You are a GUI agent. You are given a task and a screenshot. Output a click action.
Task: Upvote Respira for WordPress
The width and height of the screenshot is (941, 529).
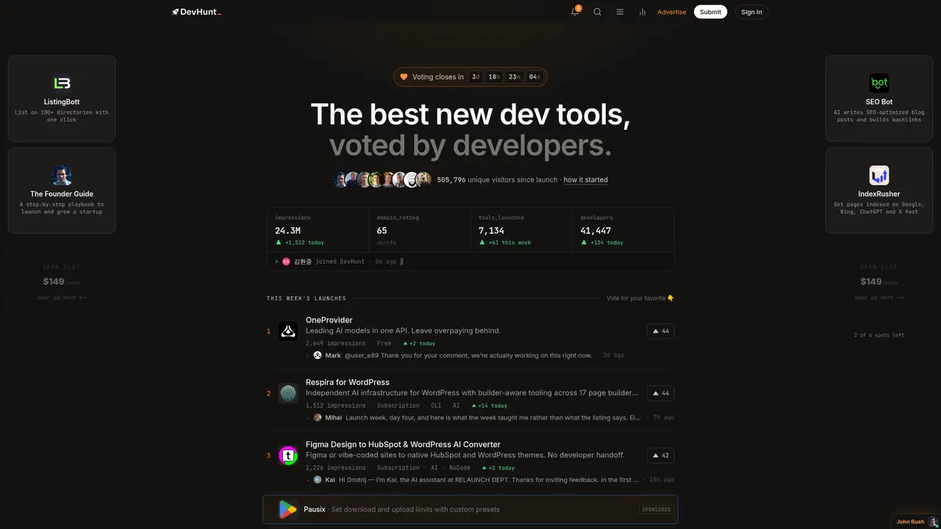click(x=660, y=393)
